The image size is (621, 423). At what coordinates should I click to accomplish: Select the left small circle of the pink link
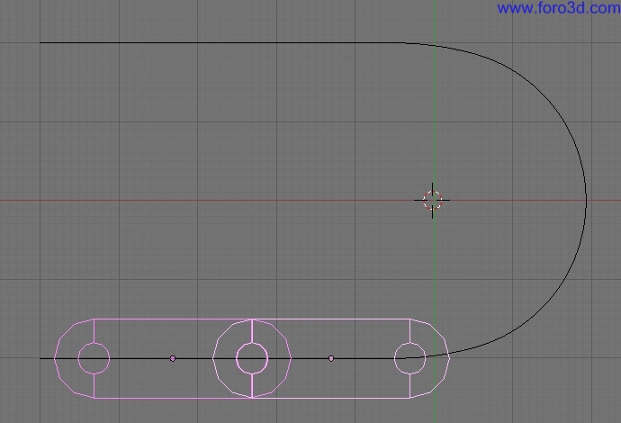coord(94,358)
